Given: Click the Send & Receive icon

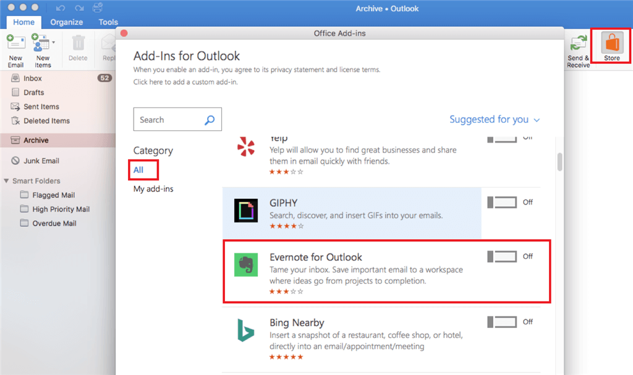Looking at the screenshot, I should (579, 44).
